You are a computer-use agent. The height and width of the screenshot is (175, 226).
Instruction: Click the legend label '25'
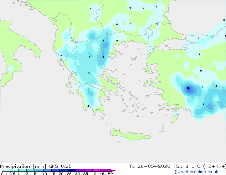(69, 174)
